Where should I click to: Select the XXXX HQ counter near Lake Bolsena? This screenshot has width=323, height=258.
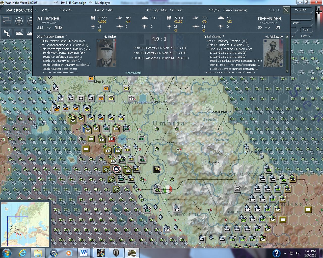pyautogui.click(x=141, y=139)
